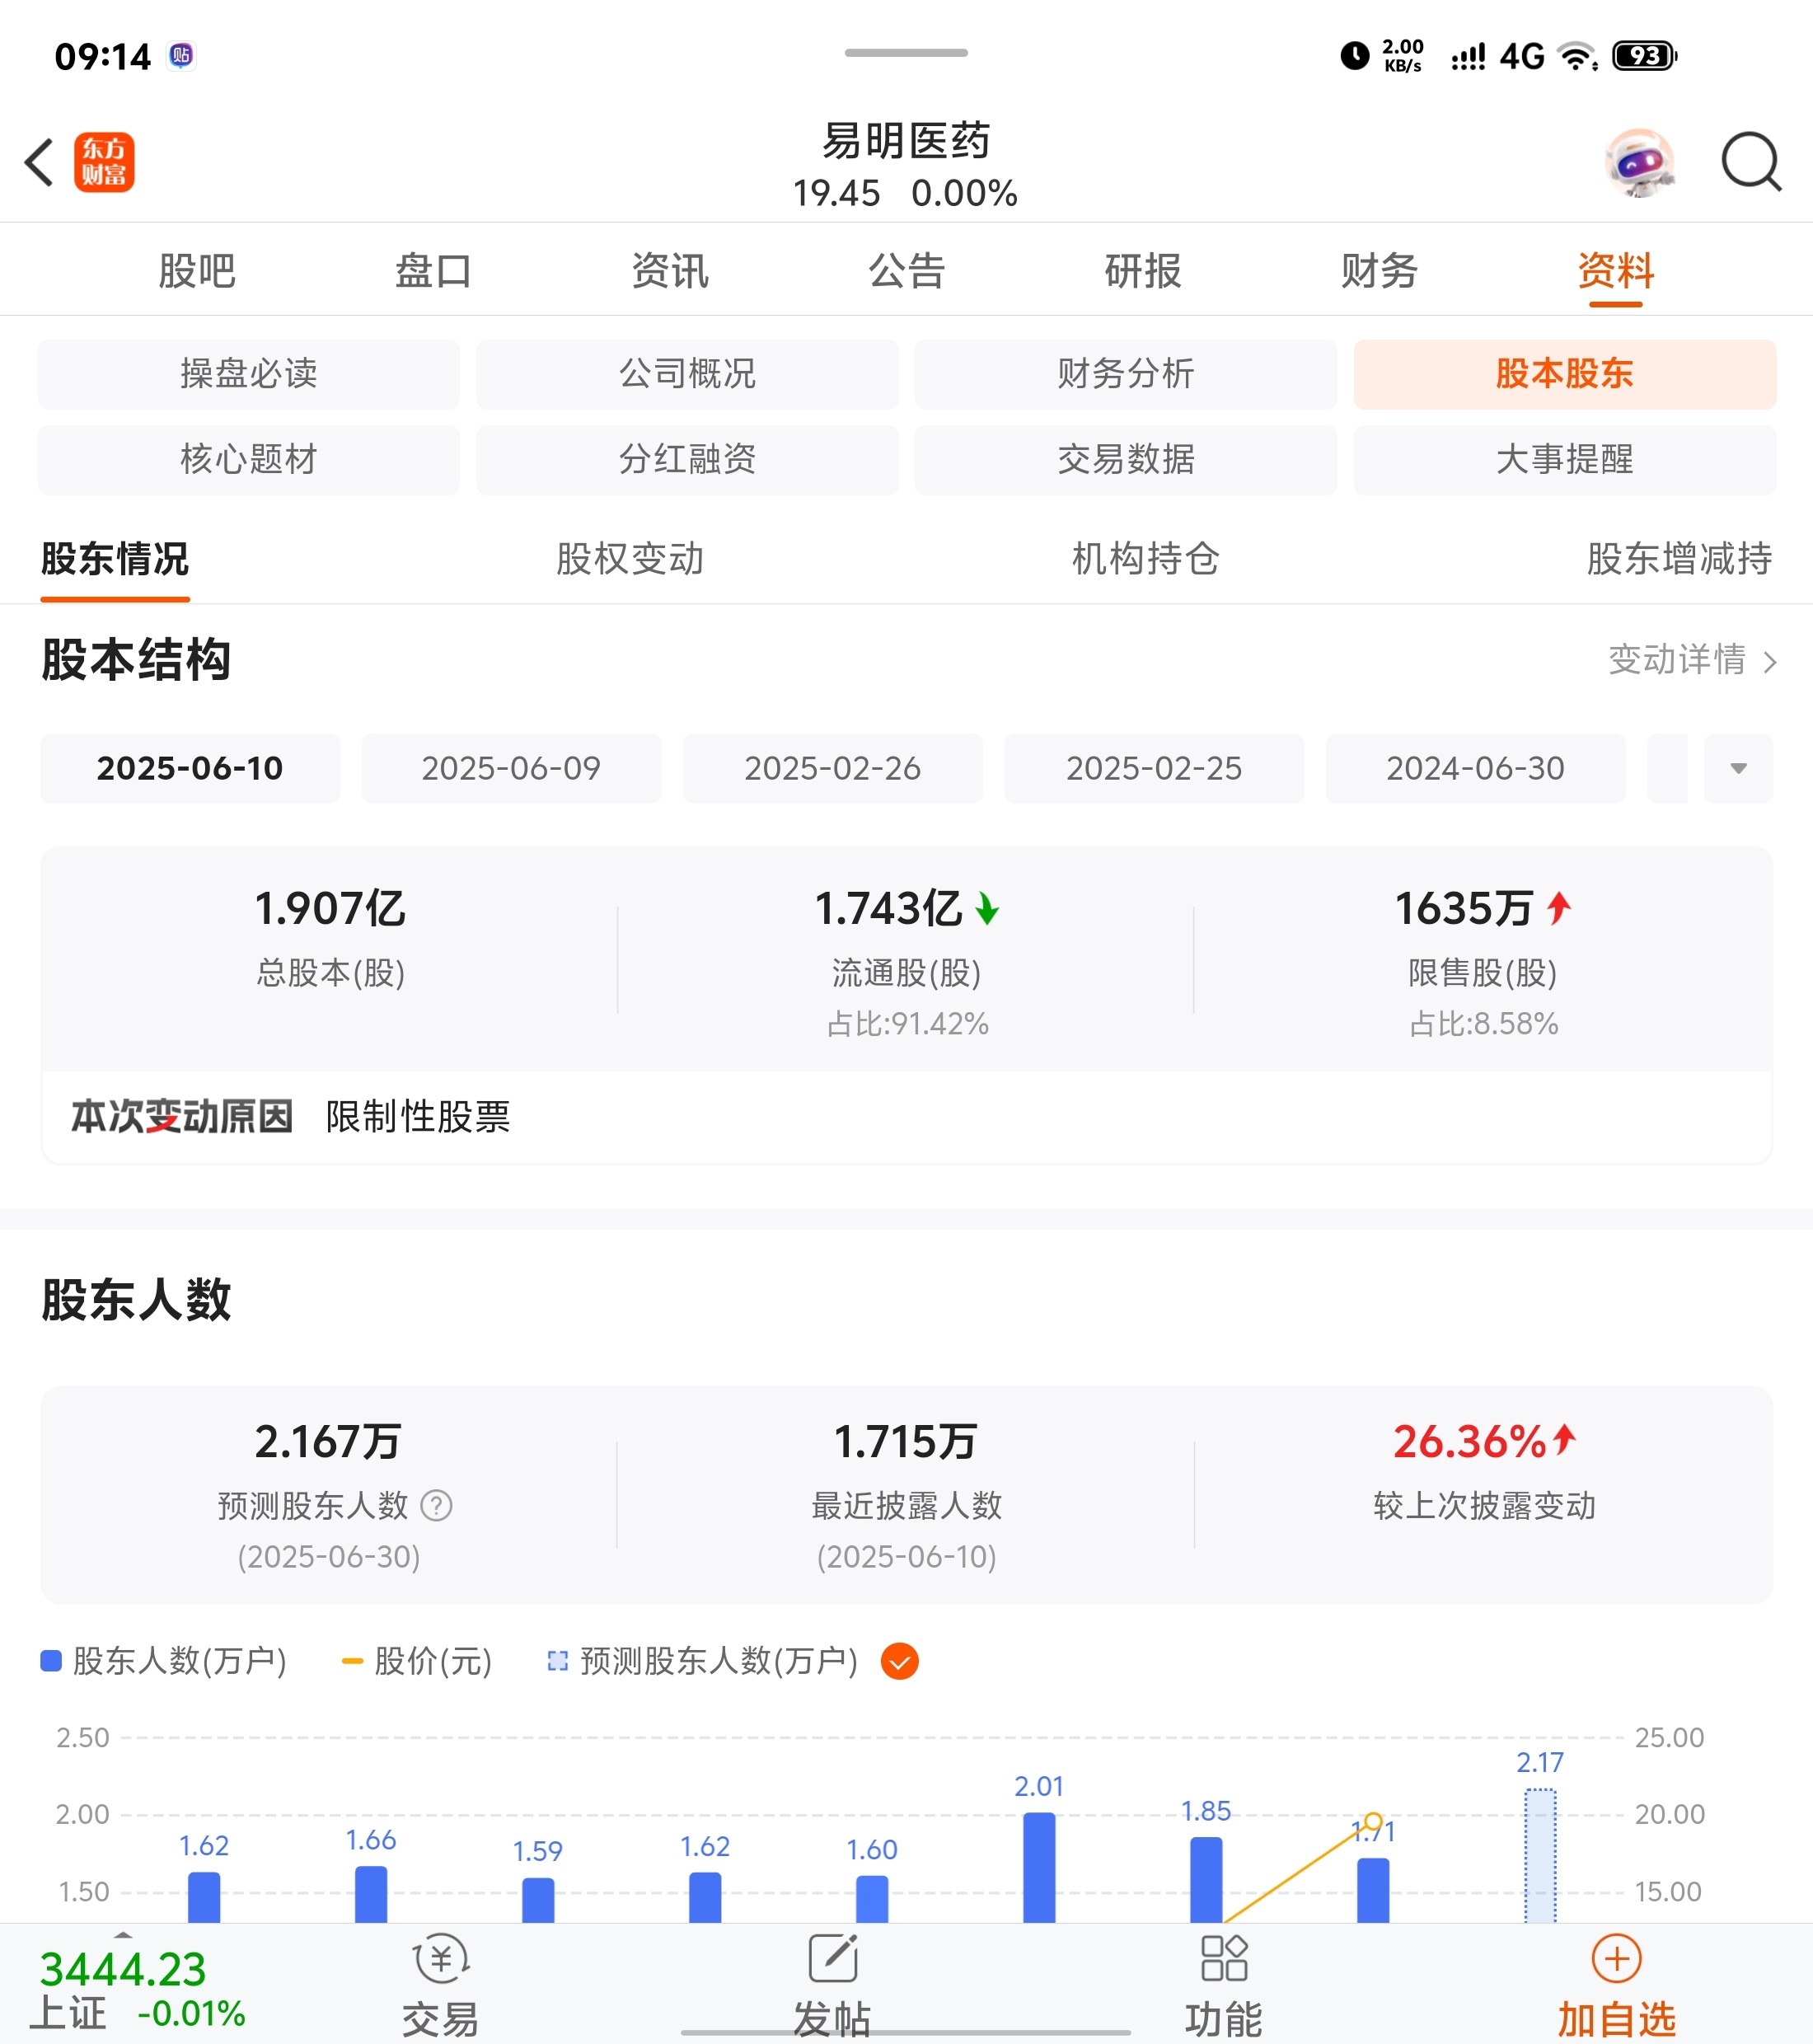Open 大事提醒 section
This screenshot has width=1813, height=2044.
1565,460
